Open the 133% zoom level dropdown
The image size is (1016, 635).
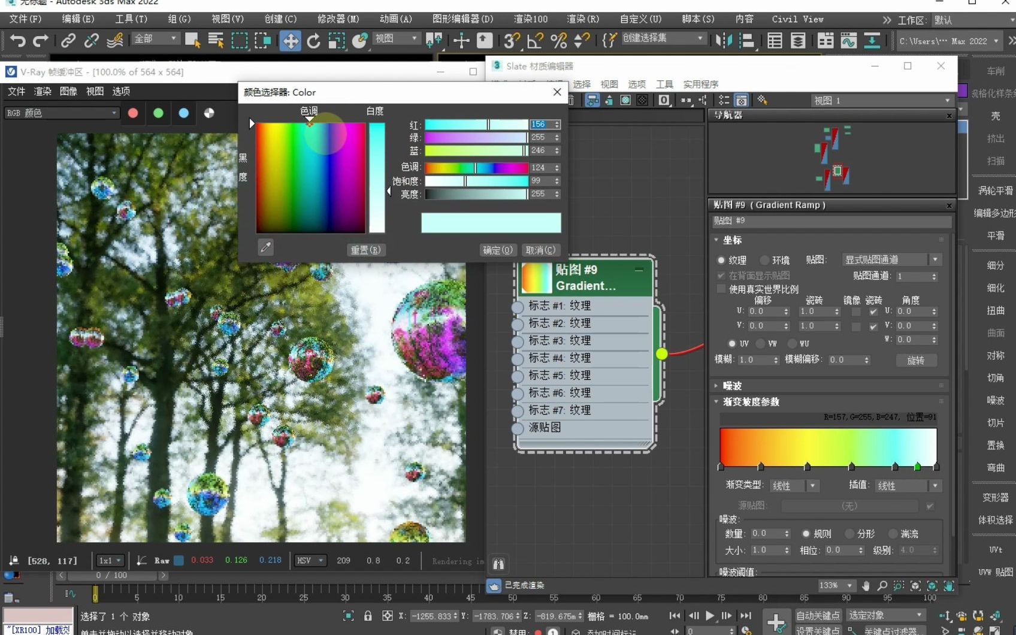[x=836, y=585]
